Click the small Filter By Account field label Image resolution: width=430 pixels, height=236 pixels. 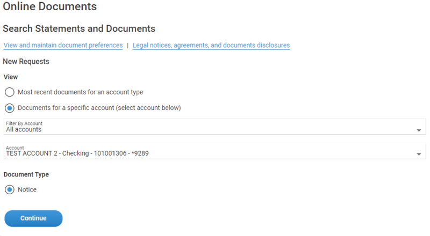coord(24,123)
